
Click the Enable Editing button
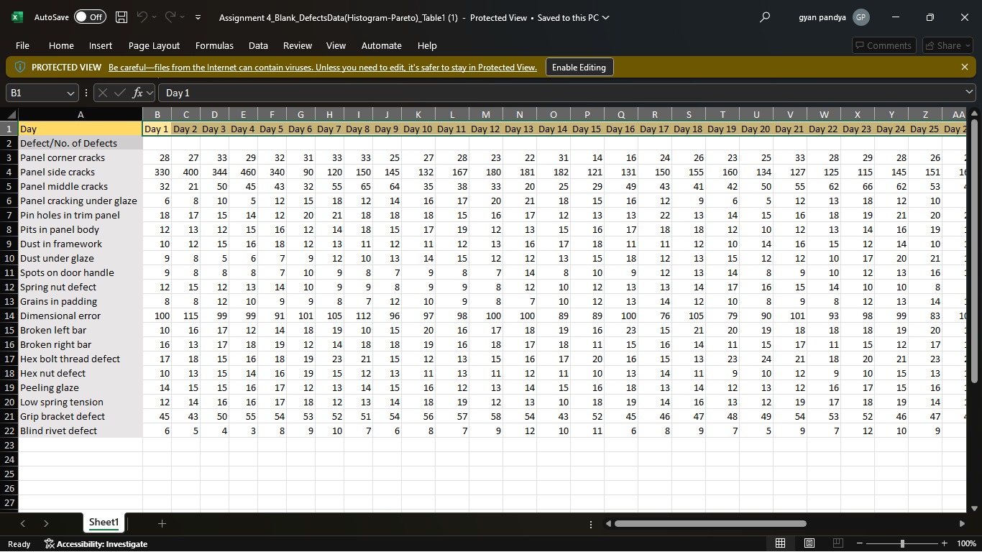(579, 68)
